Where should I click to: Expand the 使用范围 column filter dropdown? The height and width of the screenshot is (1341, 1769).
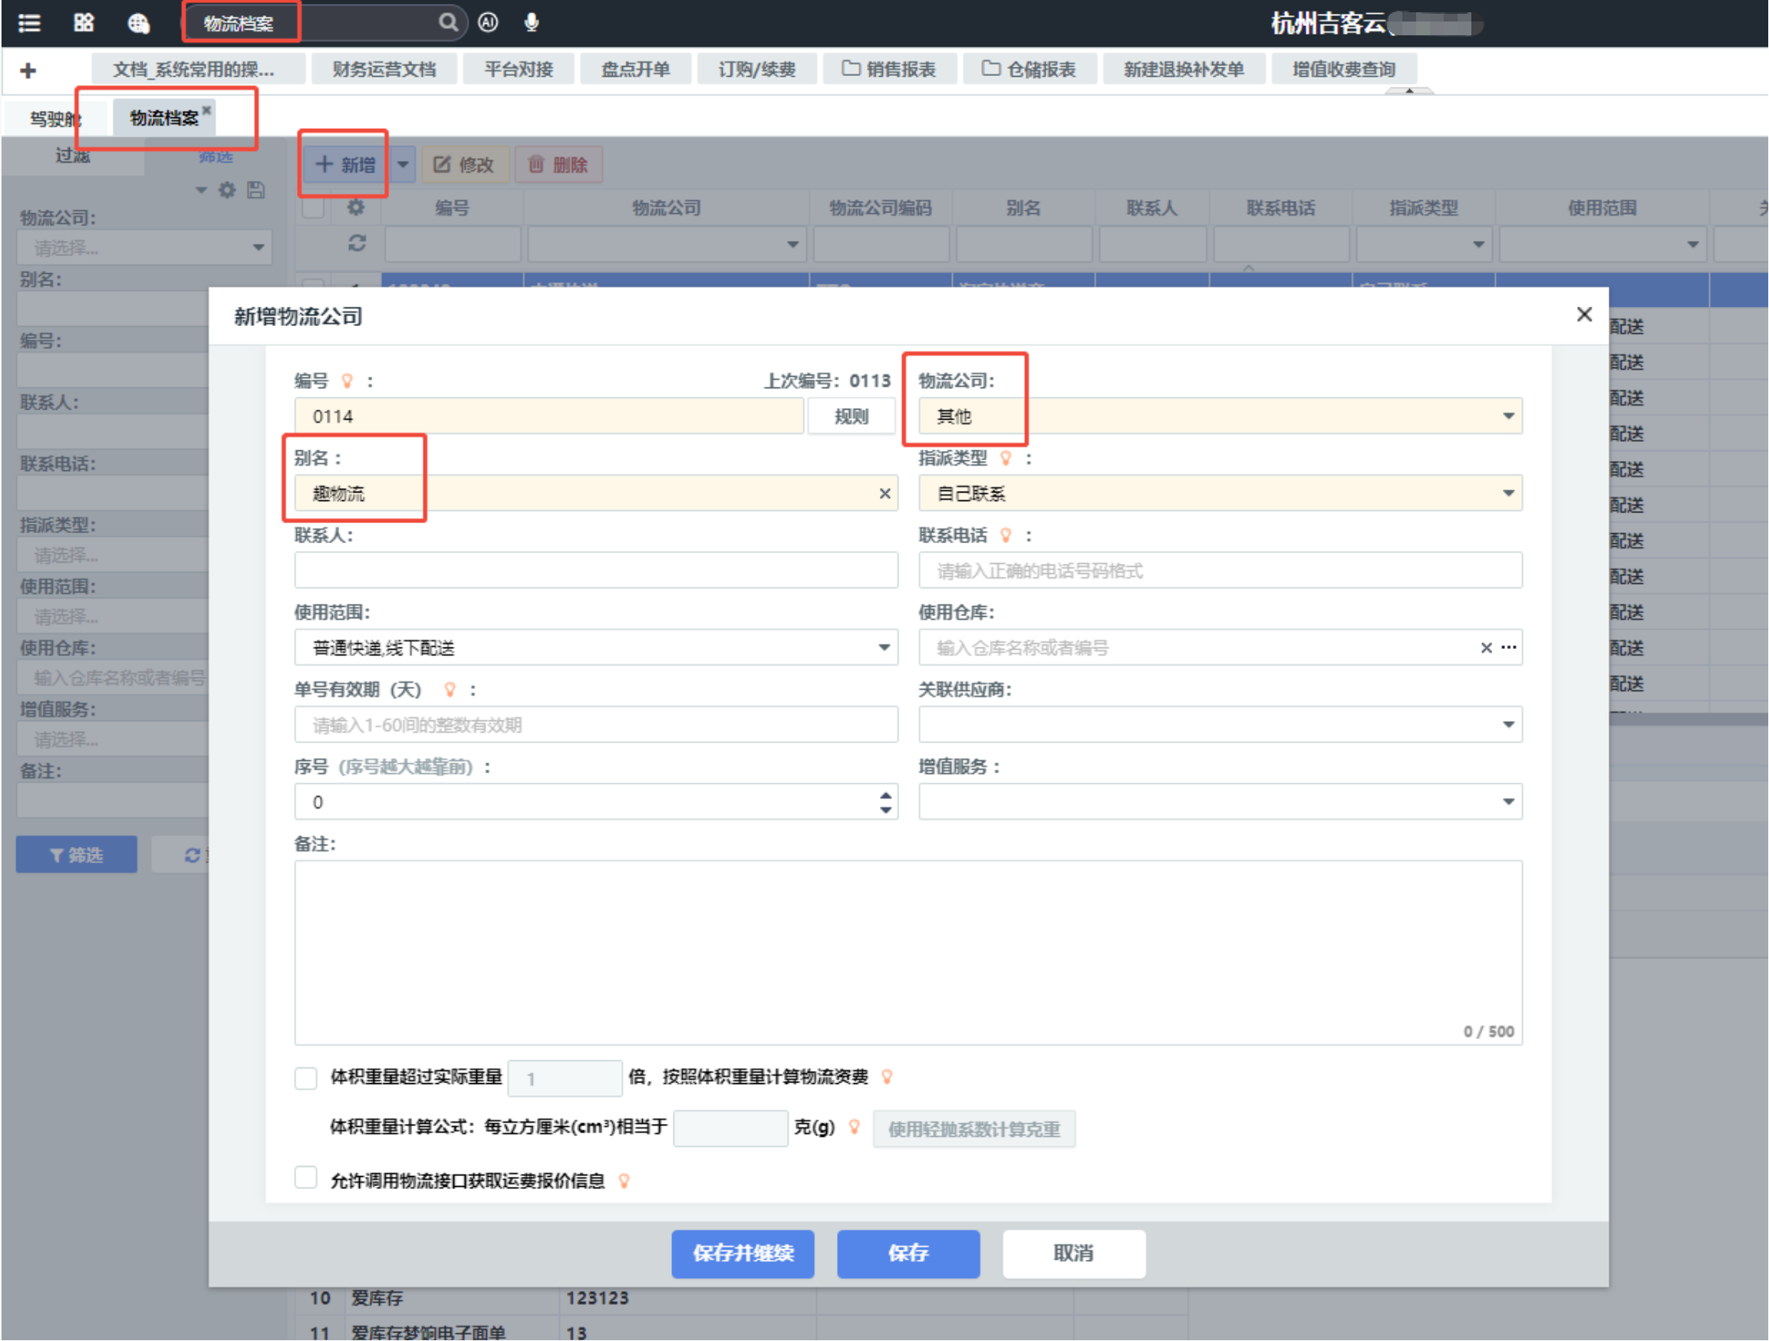tap(1692, 244)
